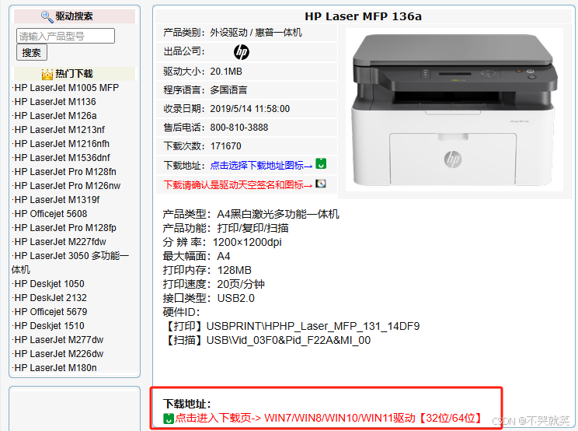Click the 接口类型 USB2.0 line
The width and height of the screenshot is (578, 431).
pyautogui.click(x=208, y=299)
